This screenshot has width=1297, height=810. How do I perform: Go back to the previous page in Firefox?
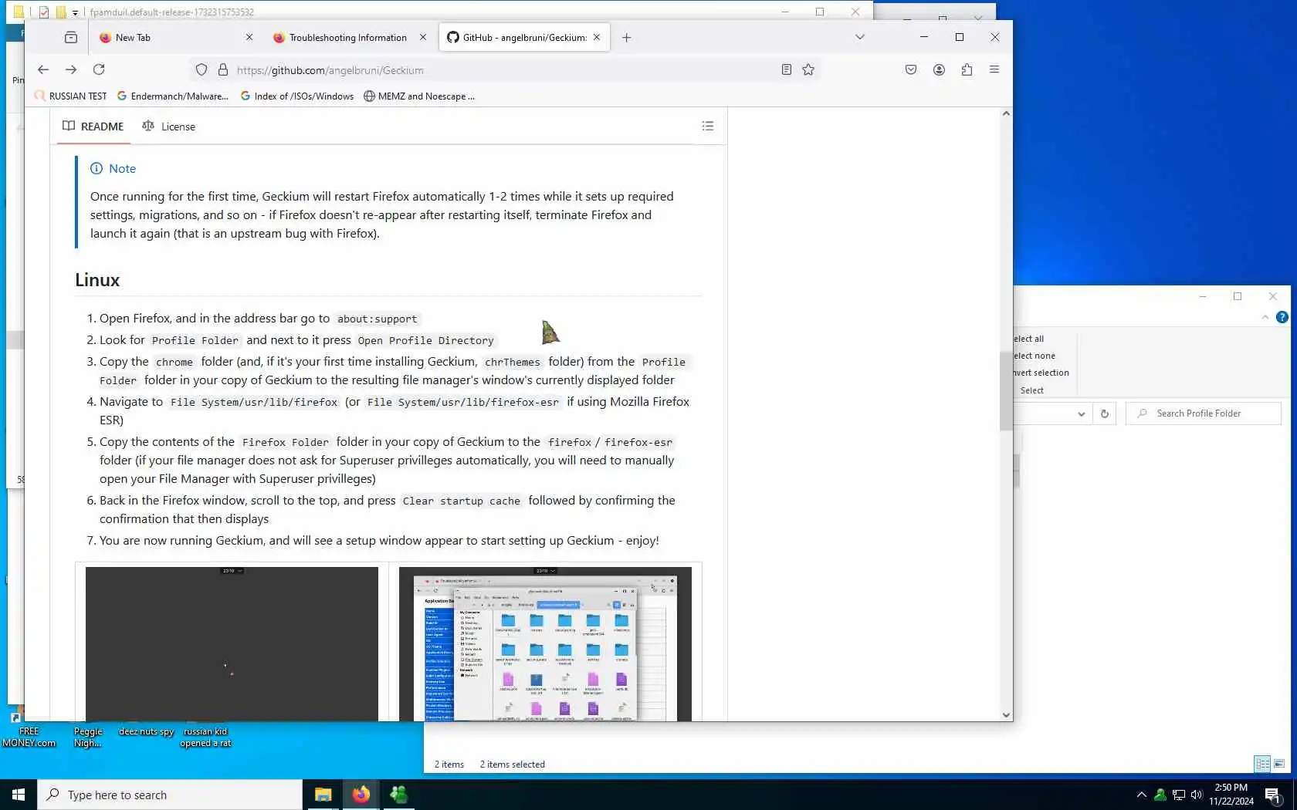click(x=43, y=69)
